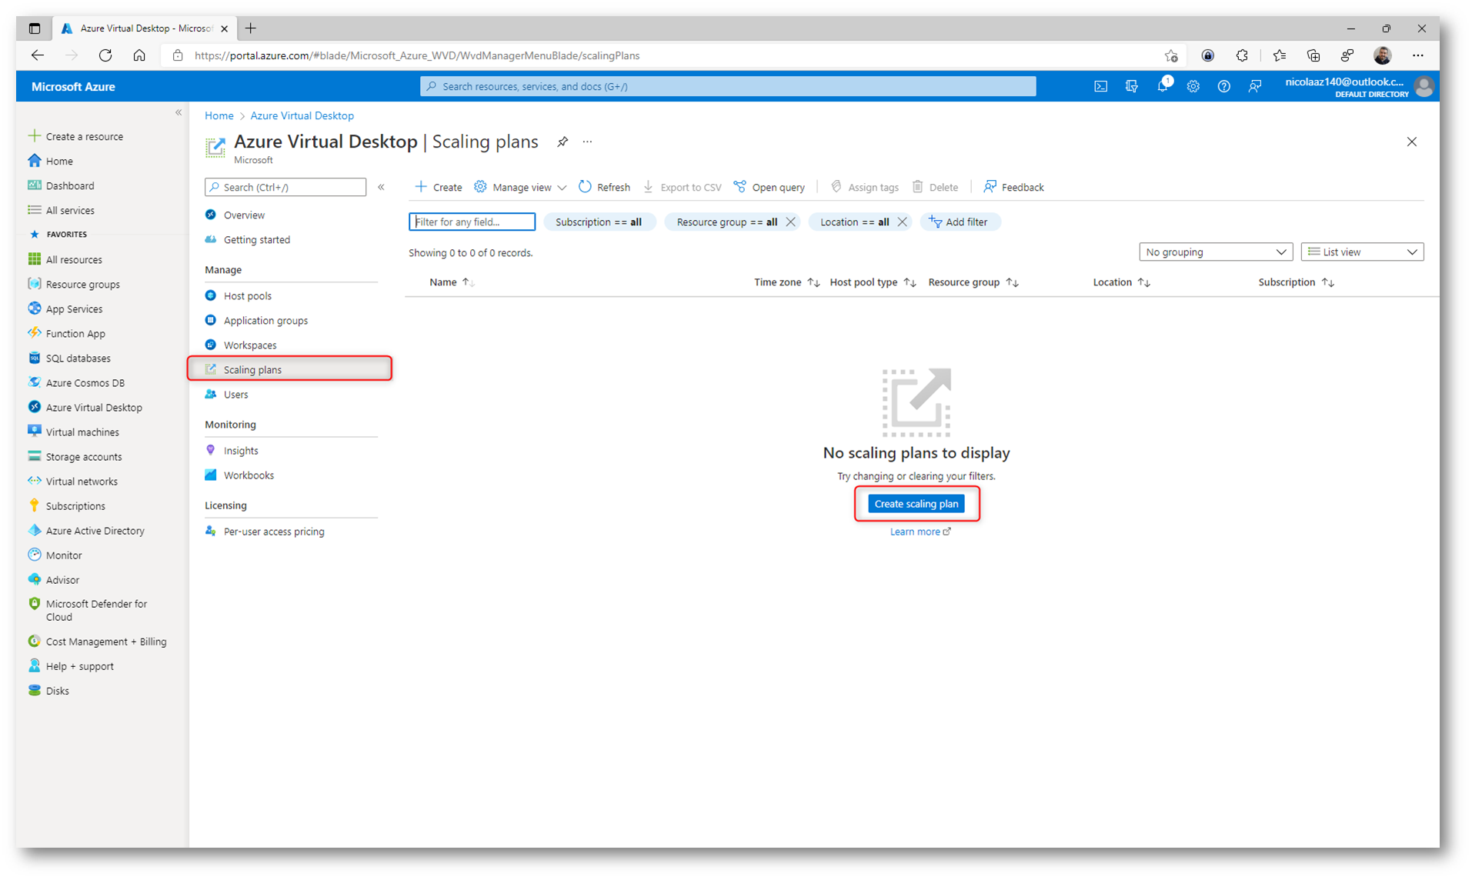Open Virtual machines favorite
The image size is (1472, 880).
click(x=82, y=432)
